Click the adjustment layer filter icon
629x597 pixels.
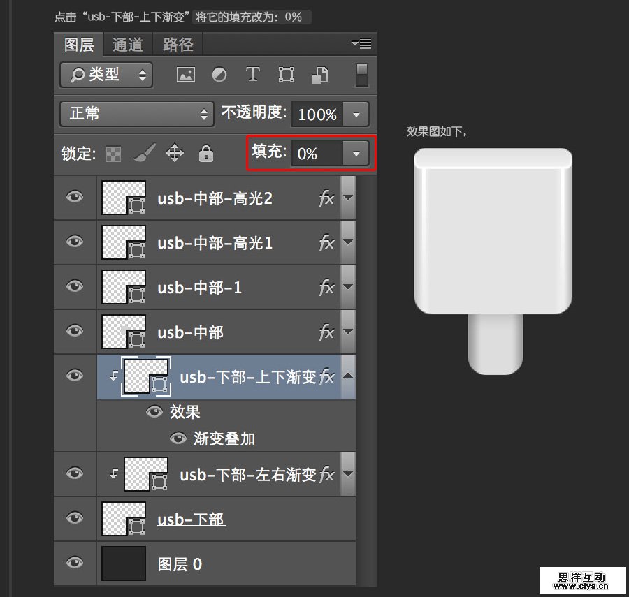click(219, 75)
